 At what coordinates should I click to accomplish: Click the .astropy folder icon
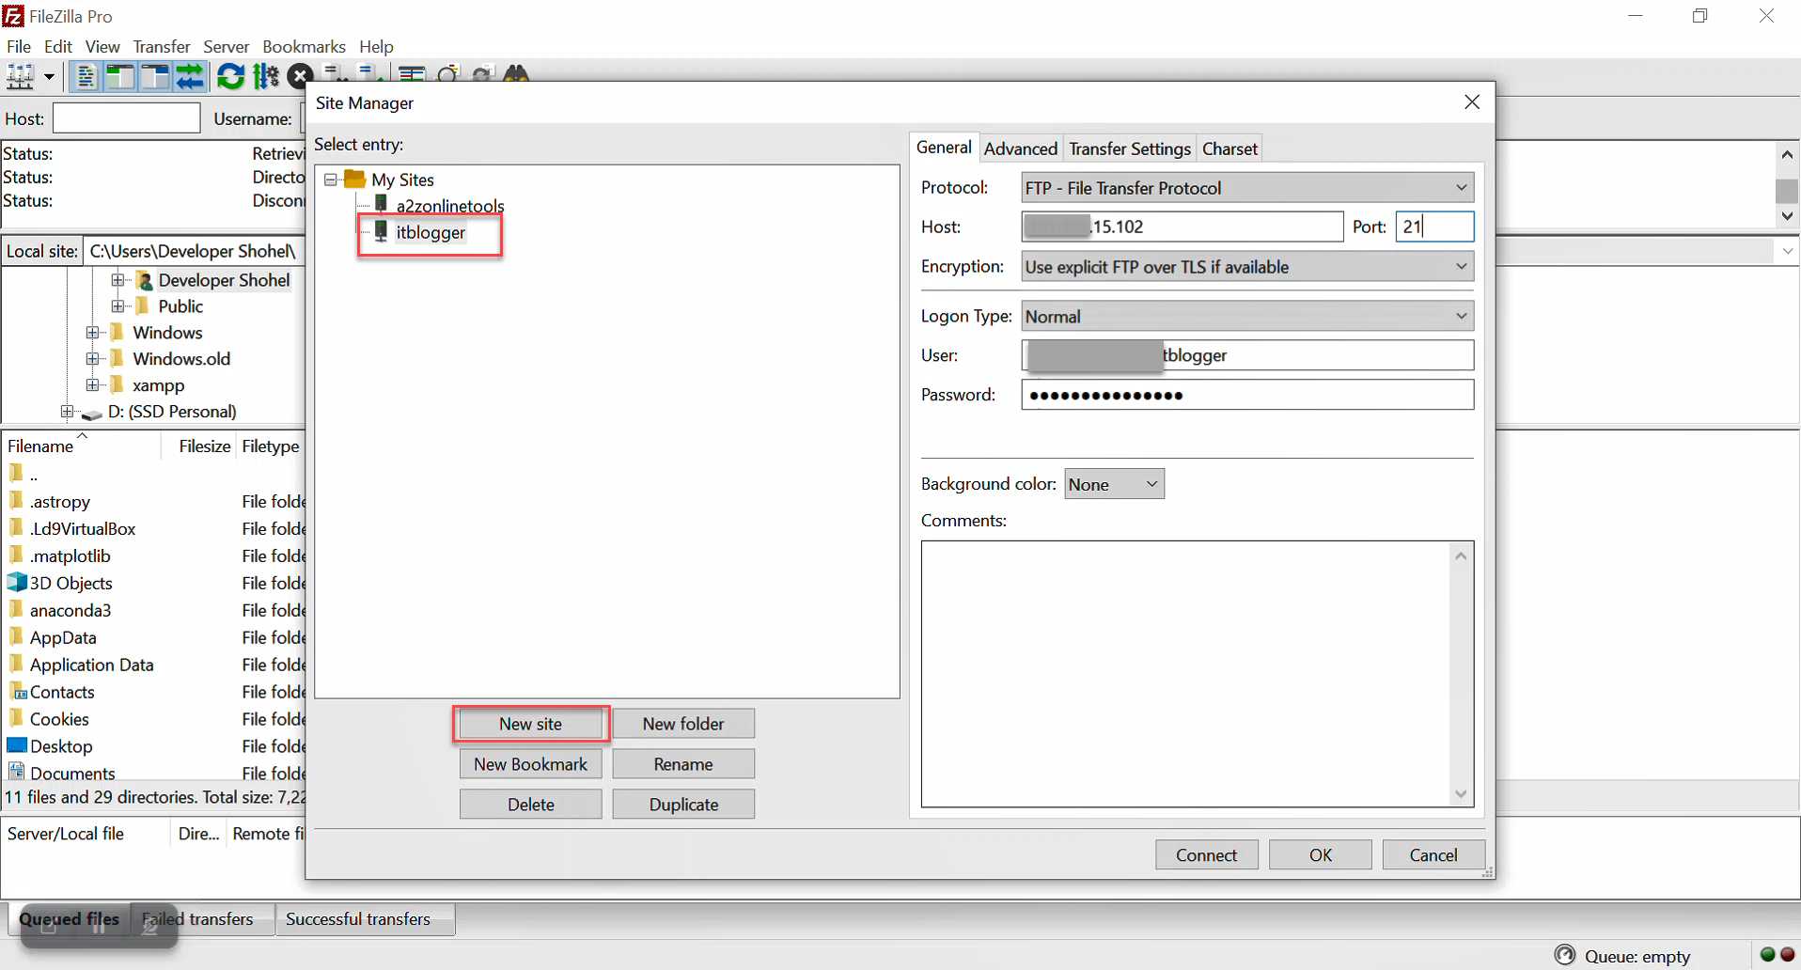16,500
